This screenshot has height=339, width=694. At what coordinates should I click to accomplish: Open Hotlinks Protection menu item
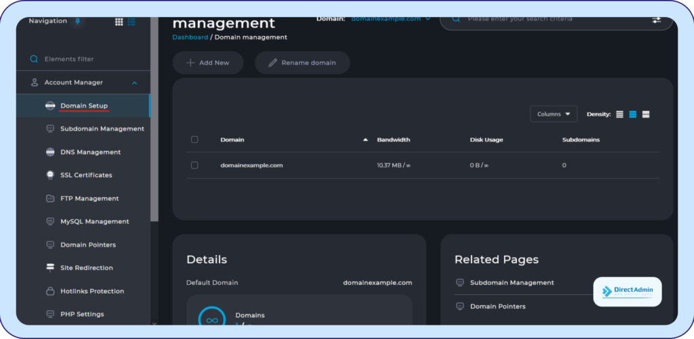coord(92,291)
